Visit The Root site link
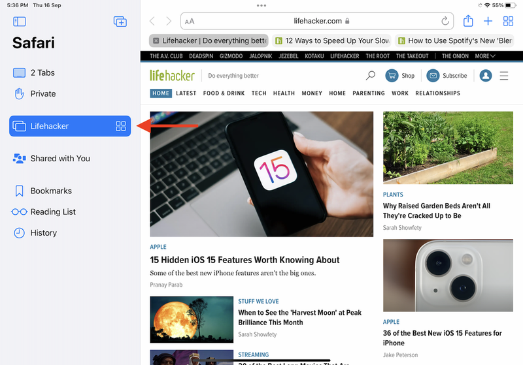Screen dimensions: 523x365 (x=378, y=56)
